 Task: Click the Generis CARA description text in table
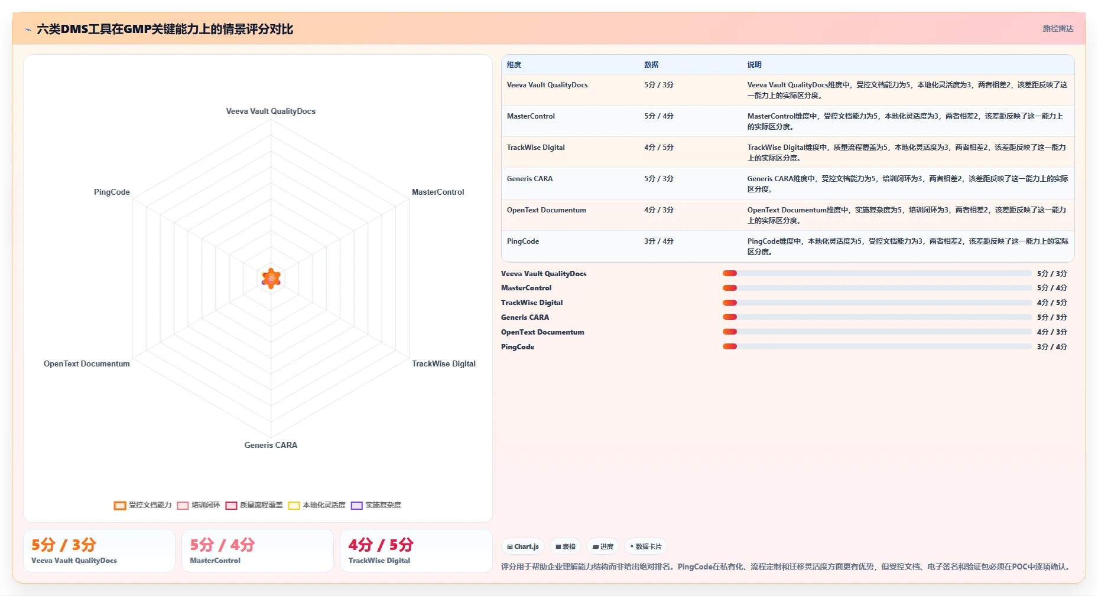pos(908,184)
